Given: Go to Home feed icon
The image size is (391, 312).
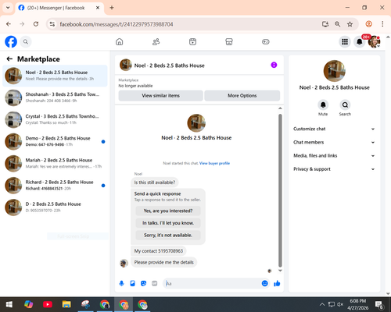Looking at the screenshot, I should (120, 41).
